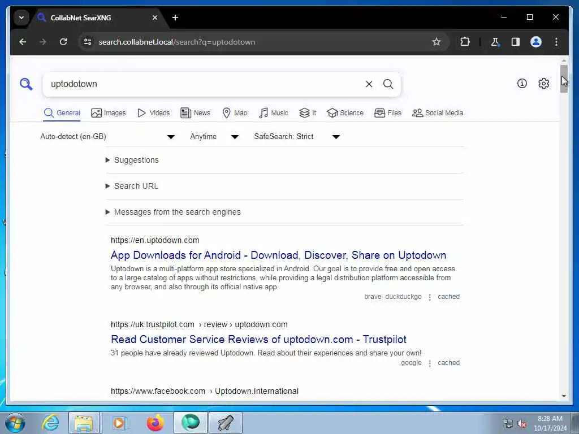Open a new browser tab

pyautogui.click(x=175, y=18)
